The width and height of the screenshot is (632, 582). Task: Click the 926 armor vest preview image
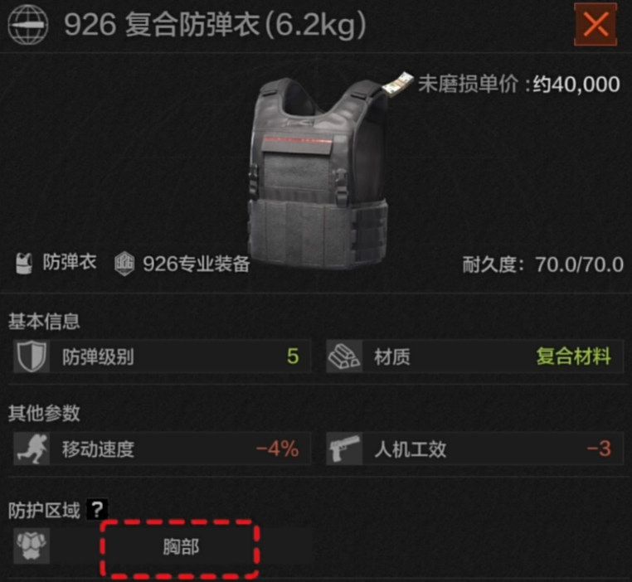pos(318,172)
